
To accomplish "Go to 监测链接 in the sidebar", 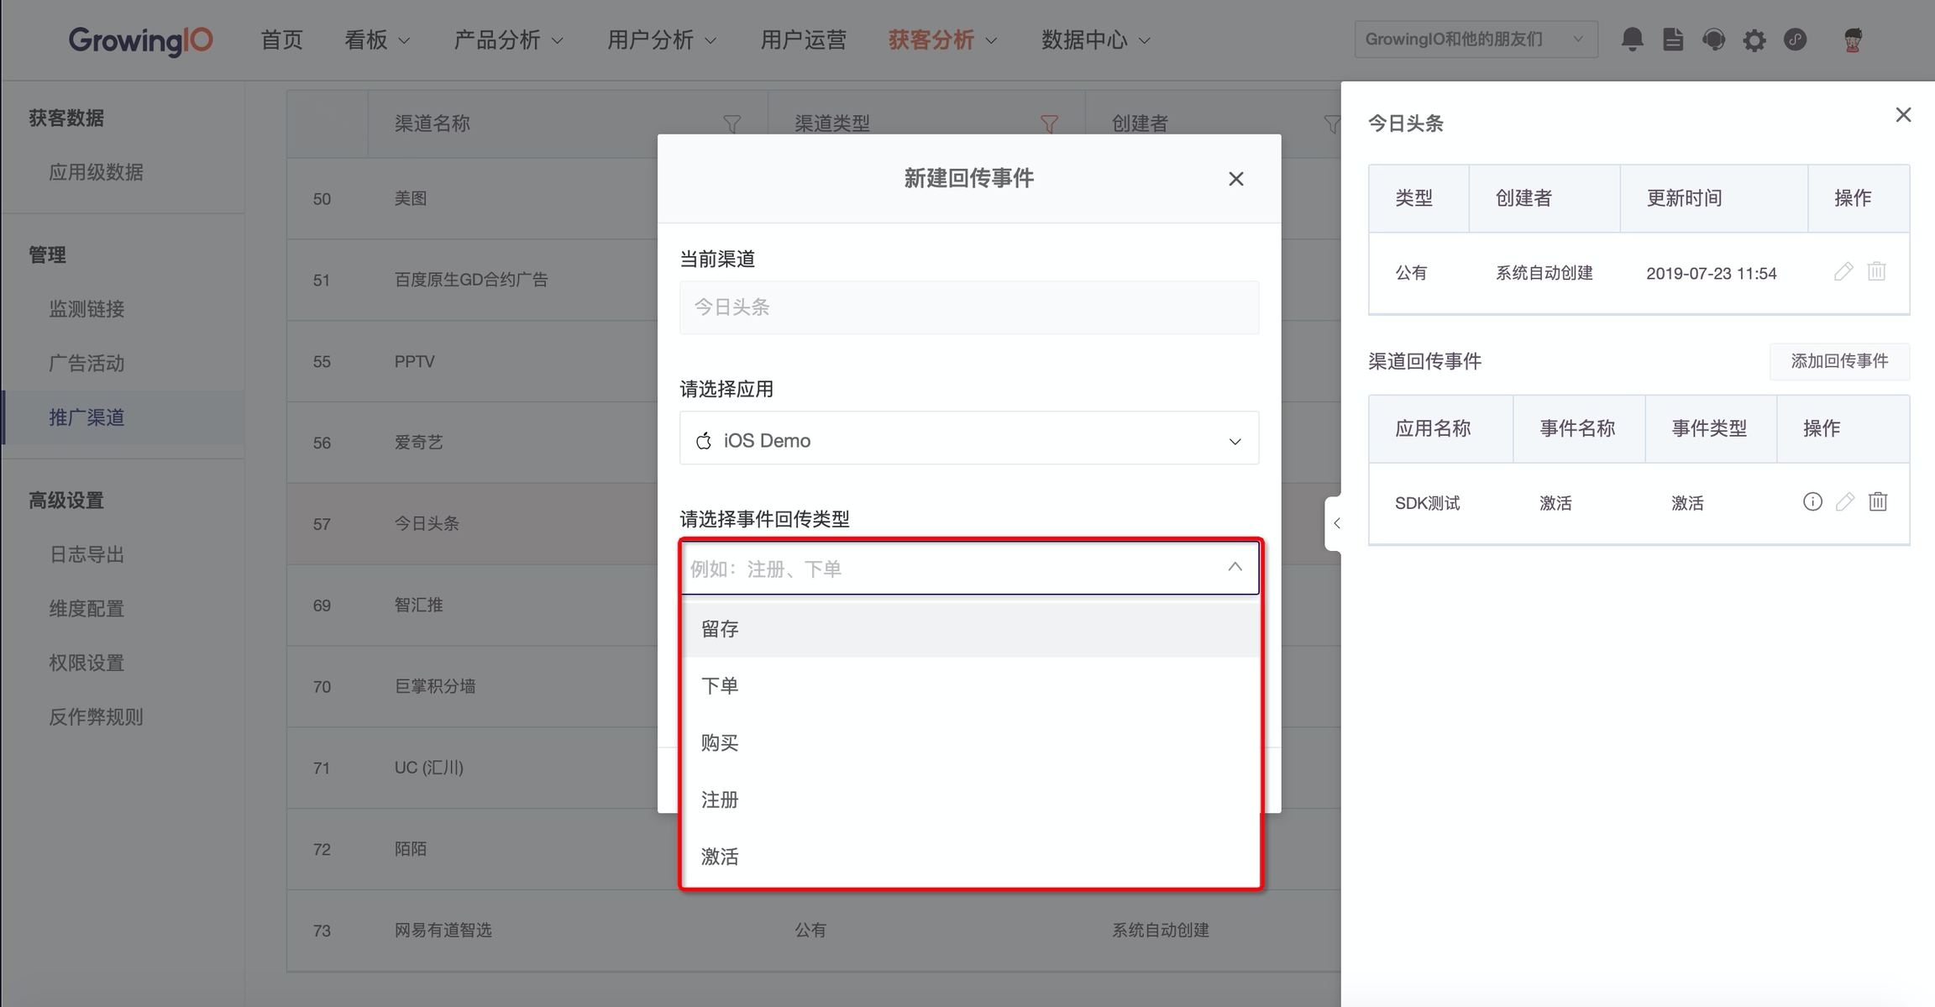I will [x=87, y=309].
